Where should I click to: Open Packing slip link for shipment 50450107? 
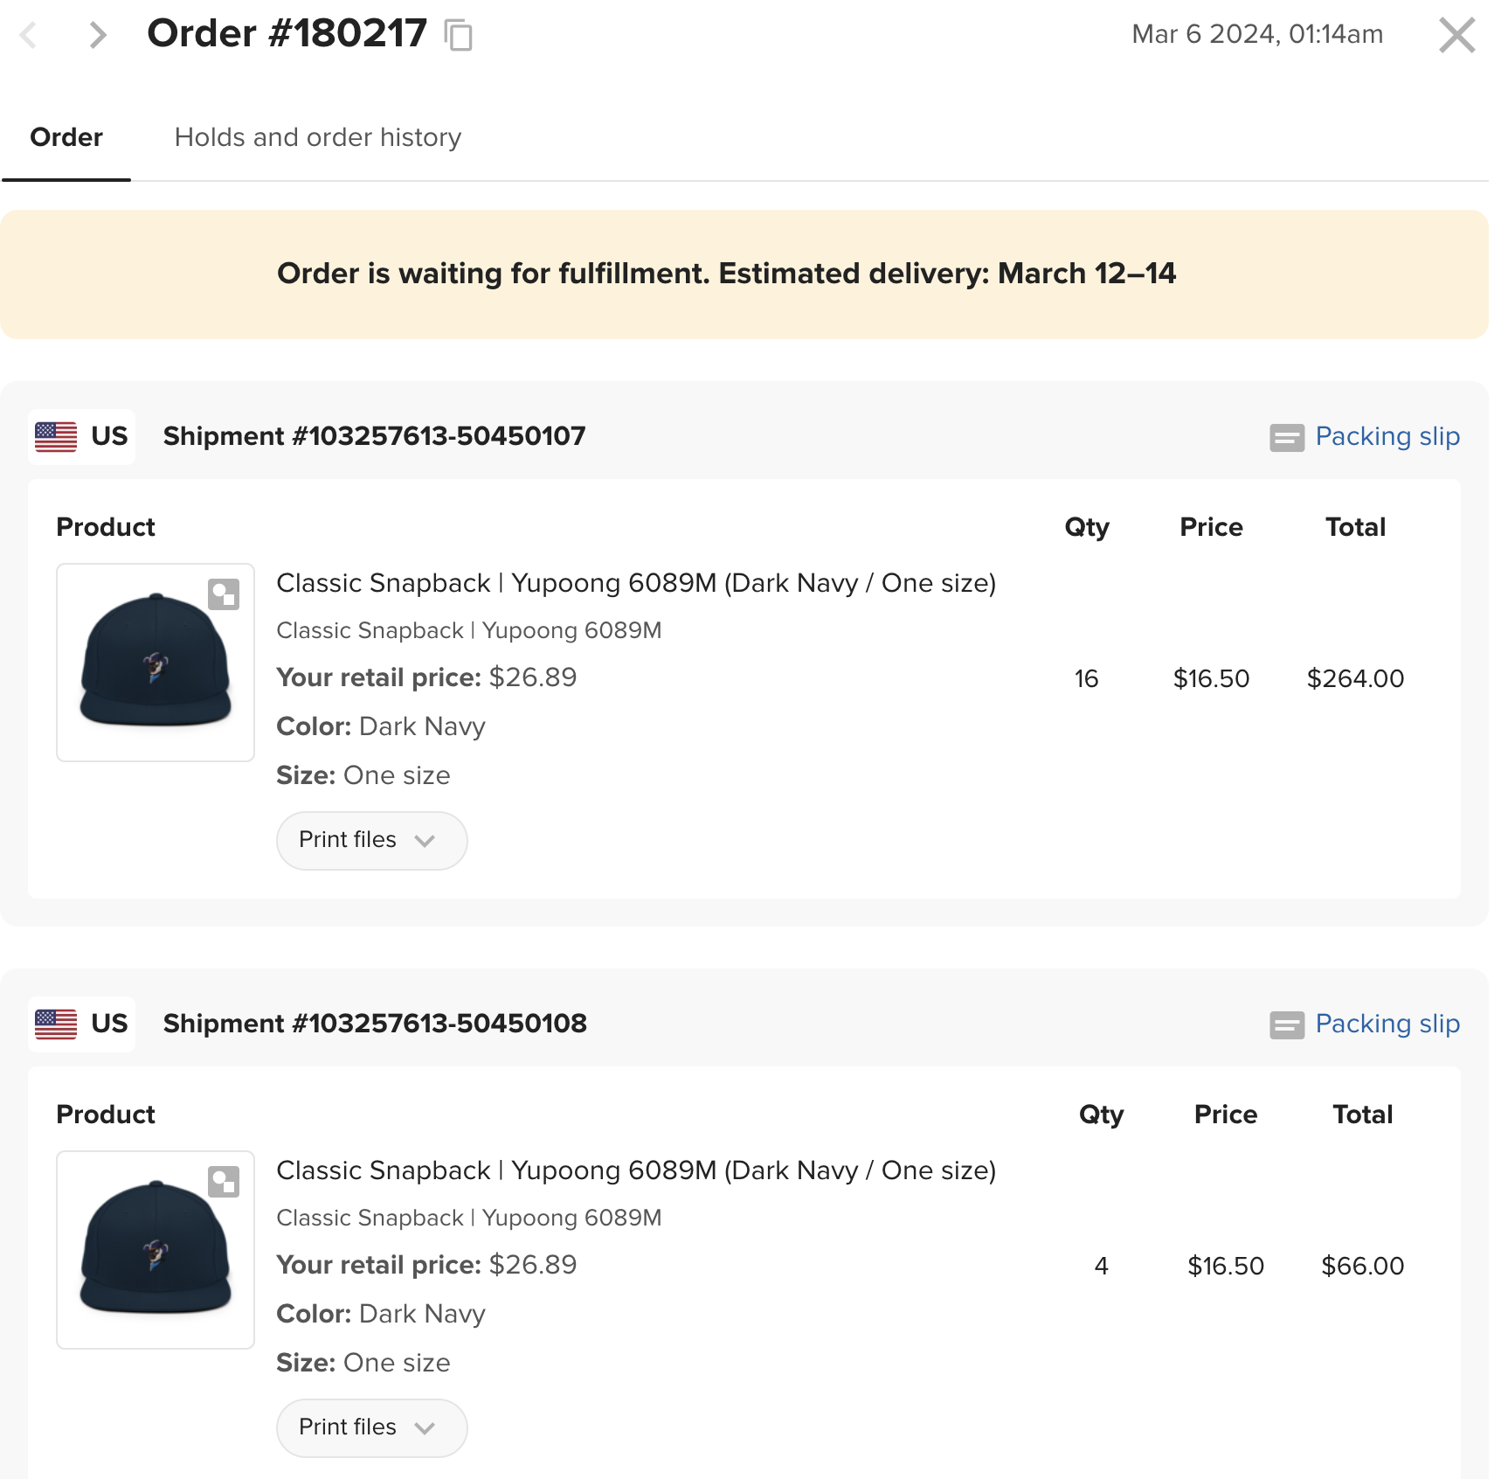[1387, 436]
